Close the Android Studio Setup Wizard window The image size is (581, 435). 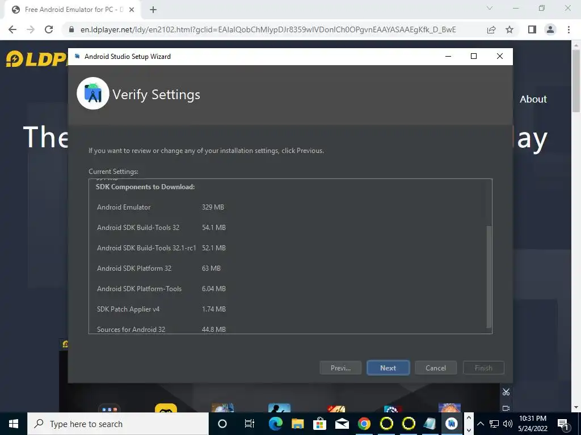499,56
